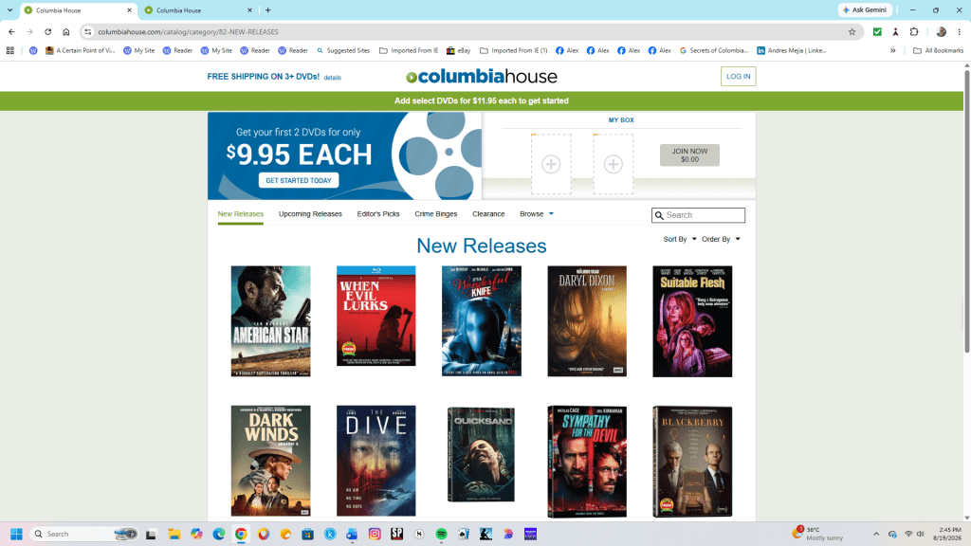Click the green checkmark extension icon

tap(877, 31)
